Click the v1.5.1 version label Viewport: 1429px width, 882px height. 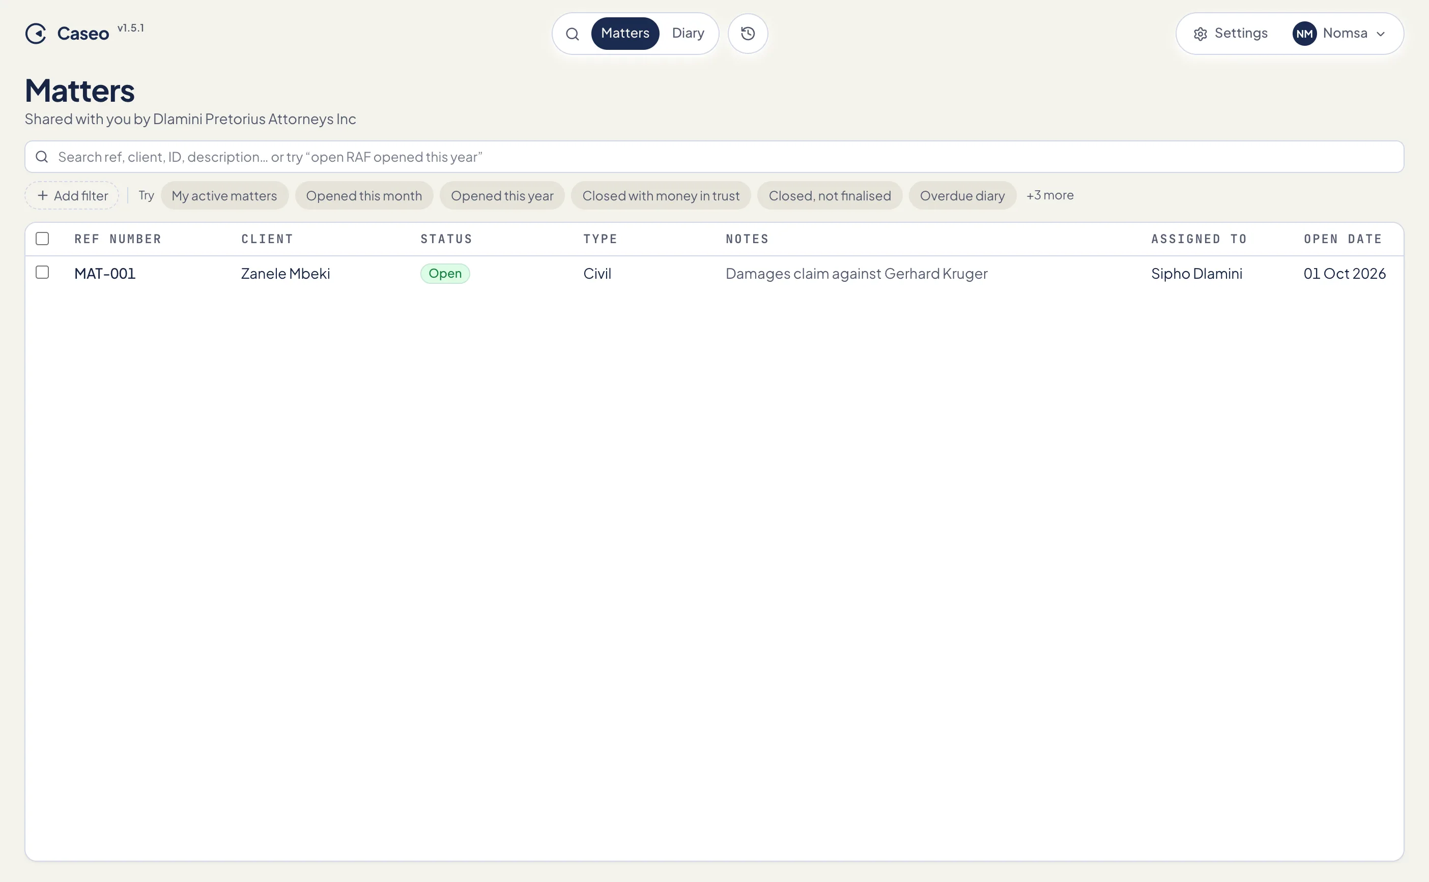[x=131, y=27]
